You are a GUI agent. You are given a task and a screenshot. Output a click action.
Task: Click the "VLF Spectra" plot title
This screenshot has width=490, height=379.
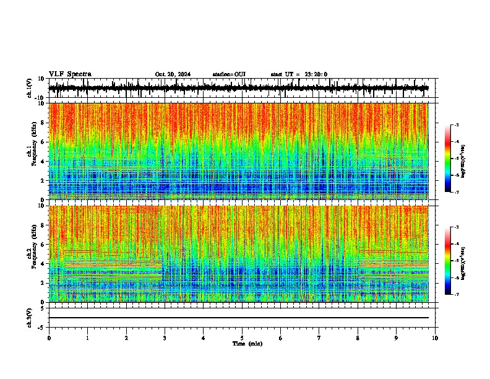pyautogui.click(x=70, y=74)
